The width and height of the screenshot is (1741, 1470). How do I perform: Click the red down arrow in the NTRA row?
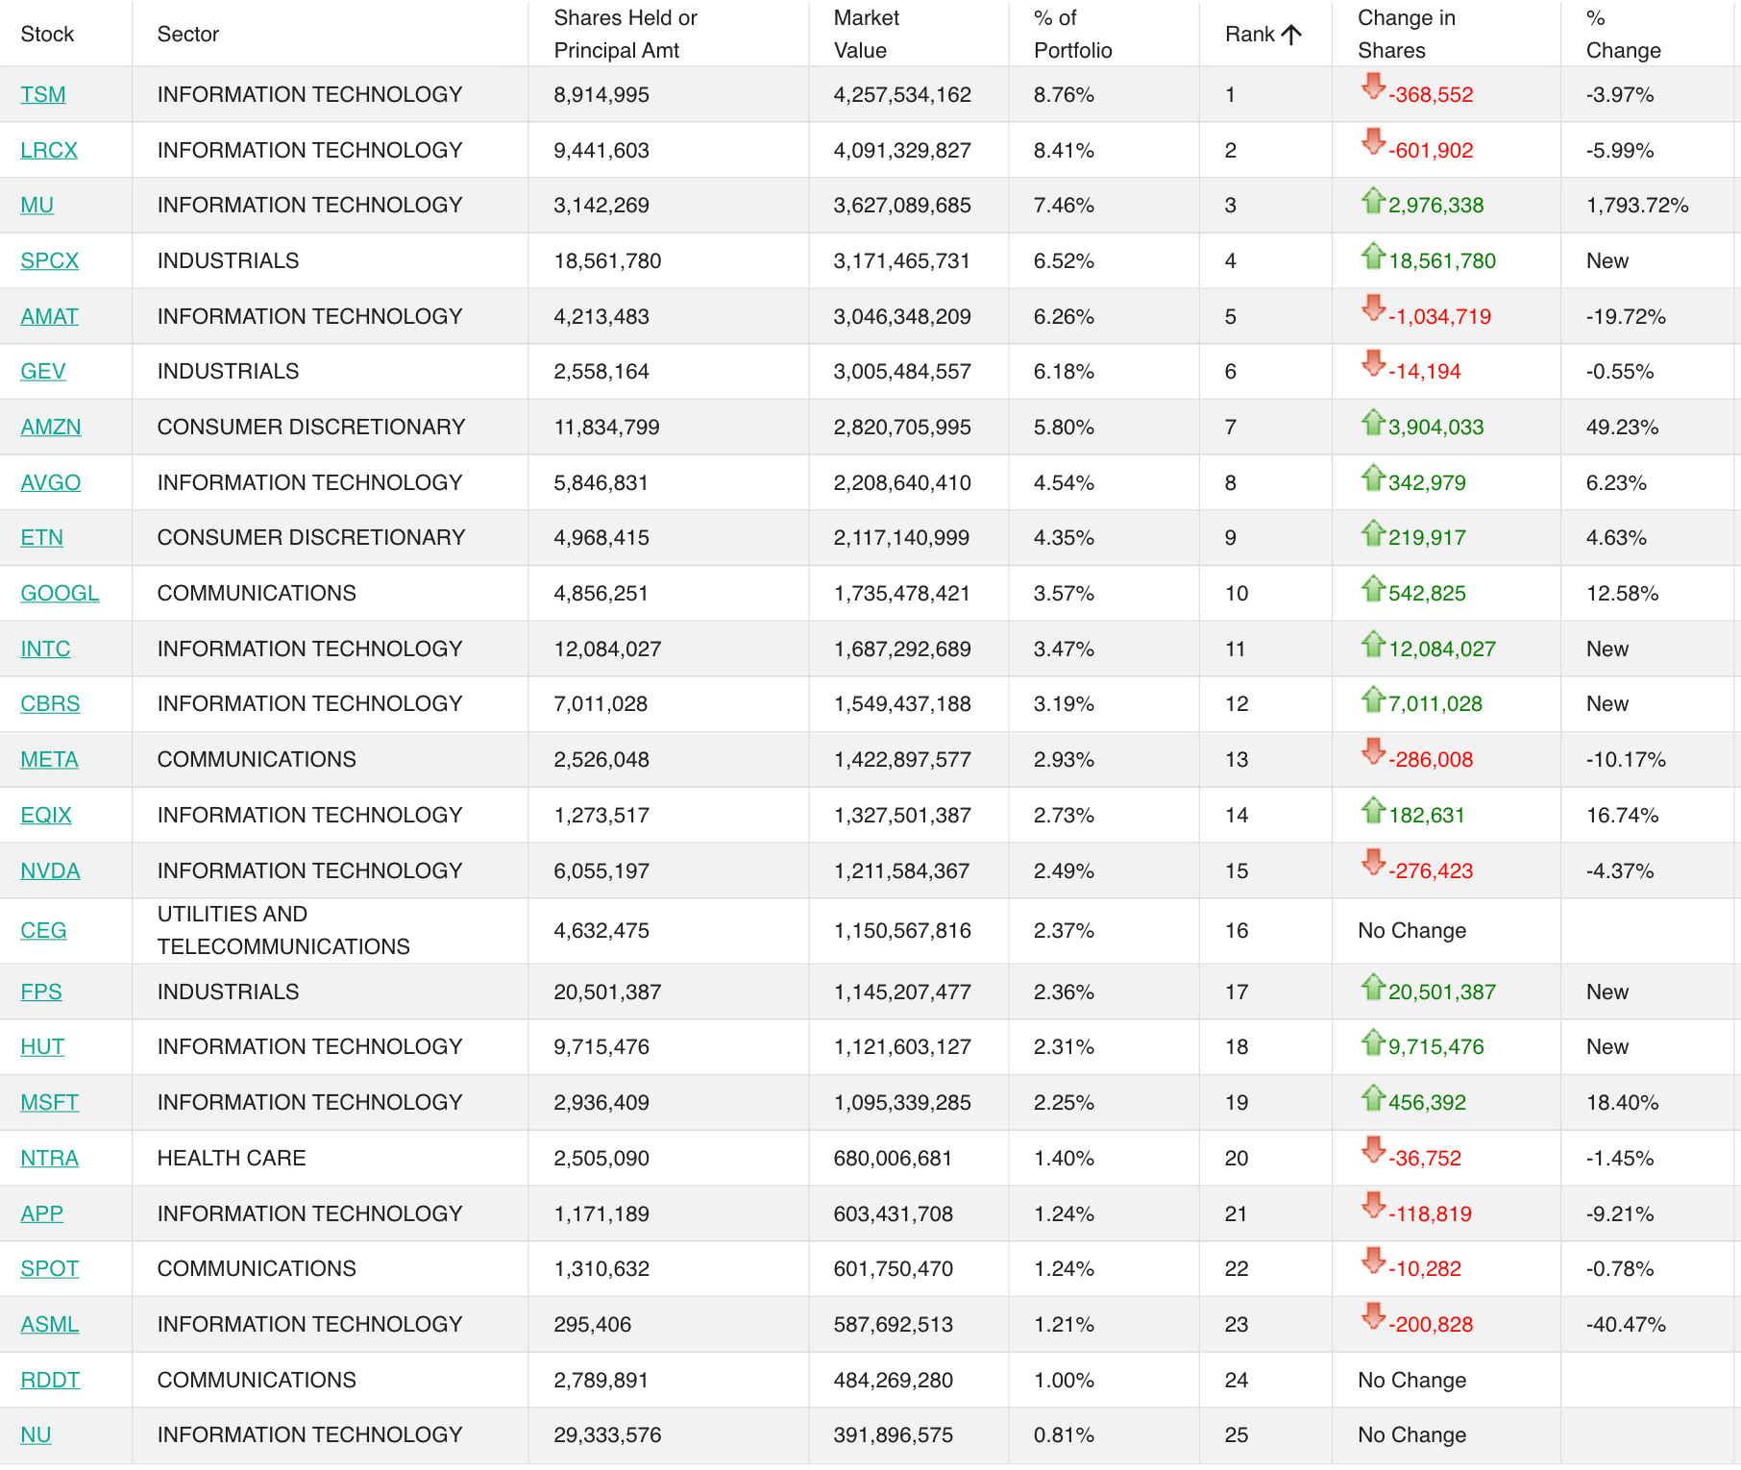point(1373,1150)
